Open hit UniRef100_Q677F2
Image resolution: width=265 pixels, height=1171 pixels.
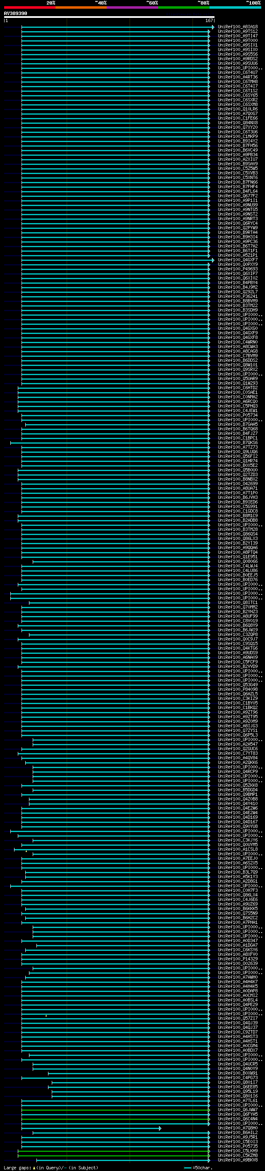237,196
